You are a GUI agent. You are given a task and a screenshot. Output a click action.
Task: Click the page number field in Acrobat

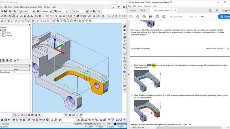click(171, 17)
